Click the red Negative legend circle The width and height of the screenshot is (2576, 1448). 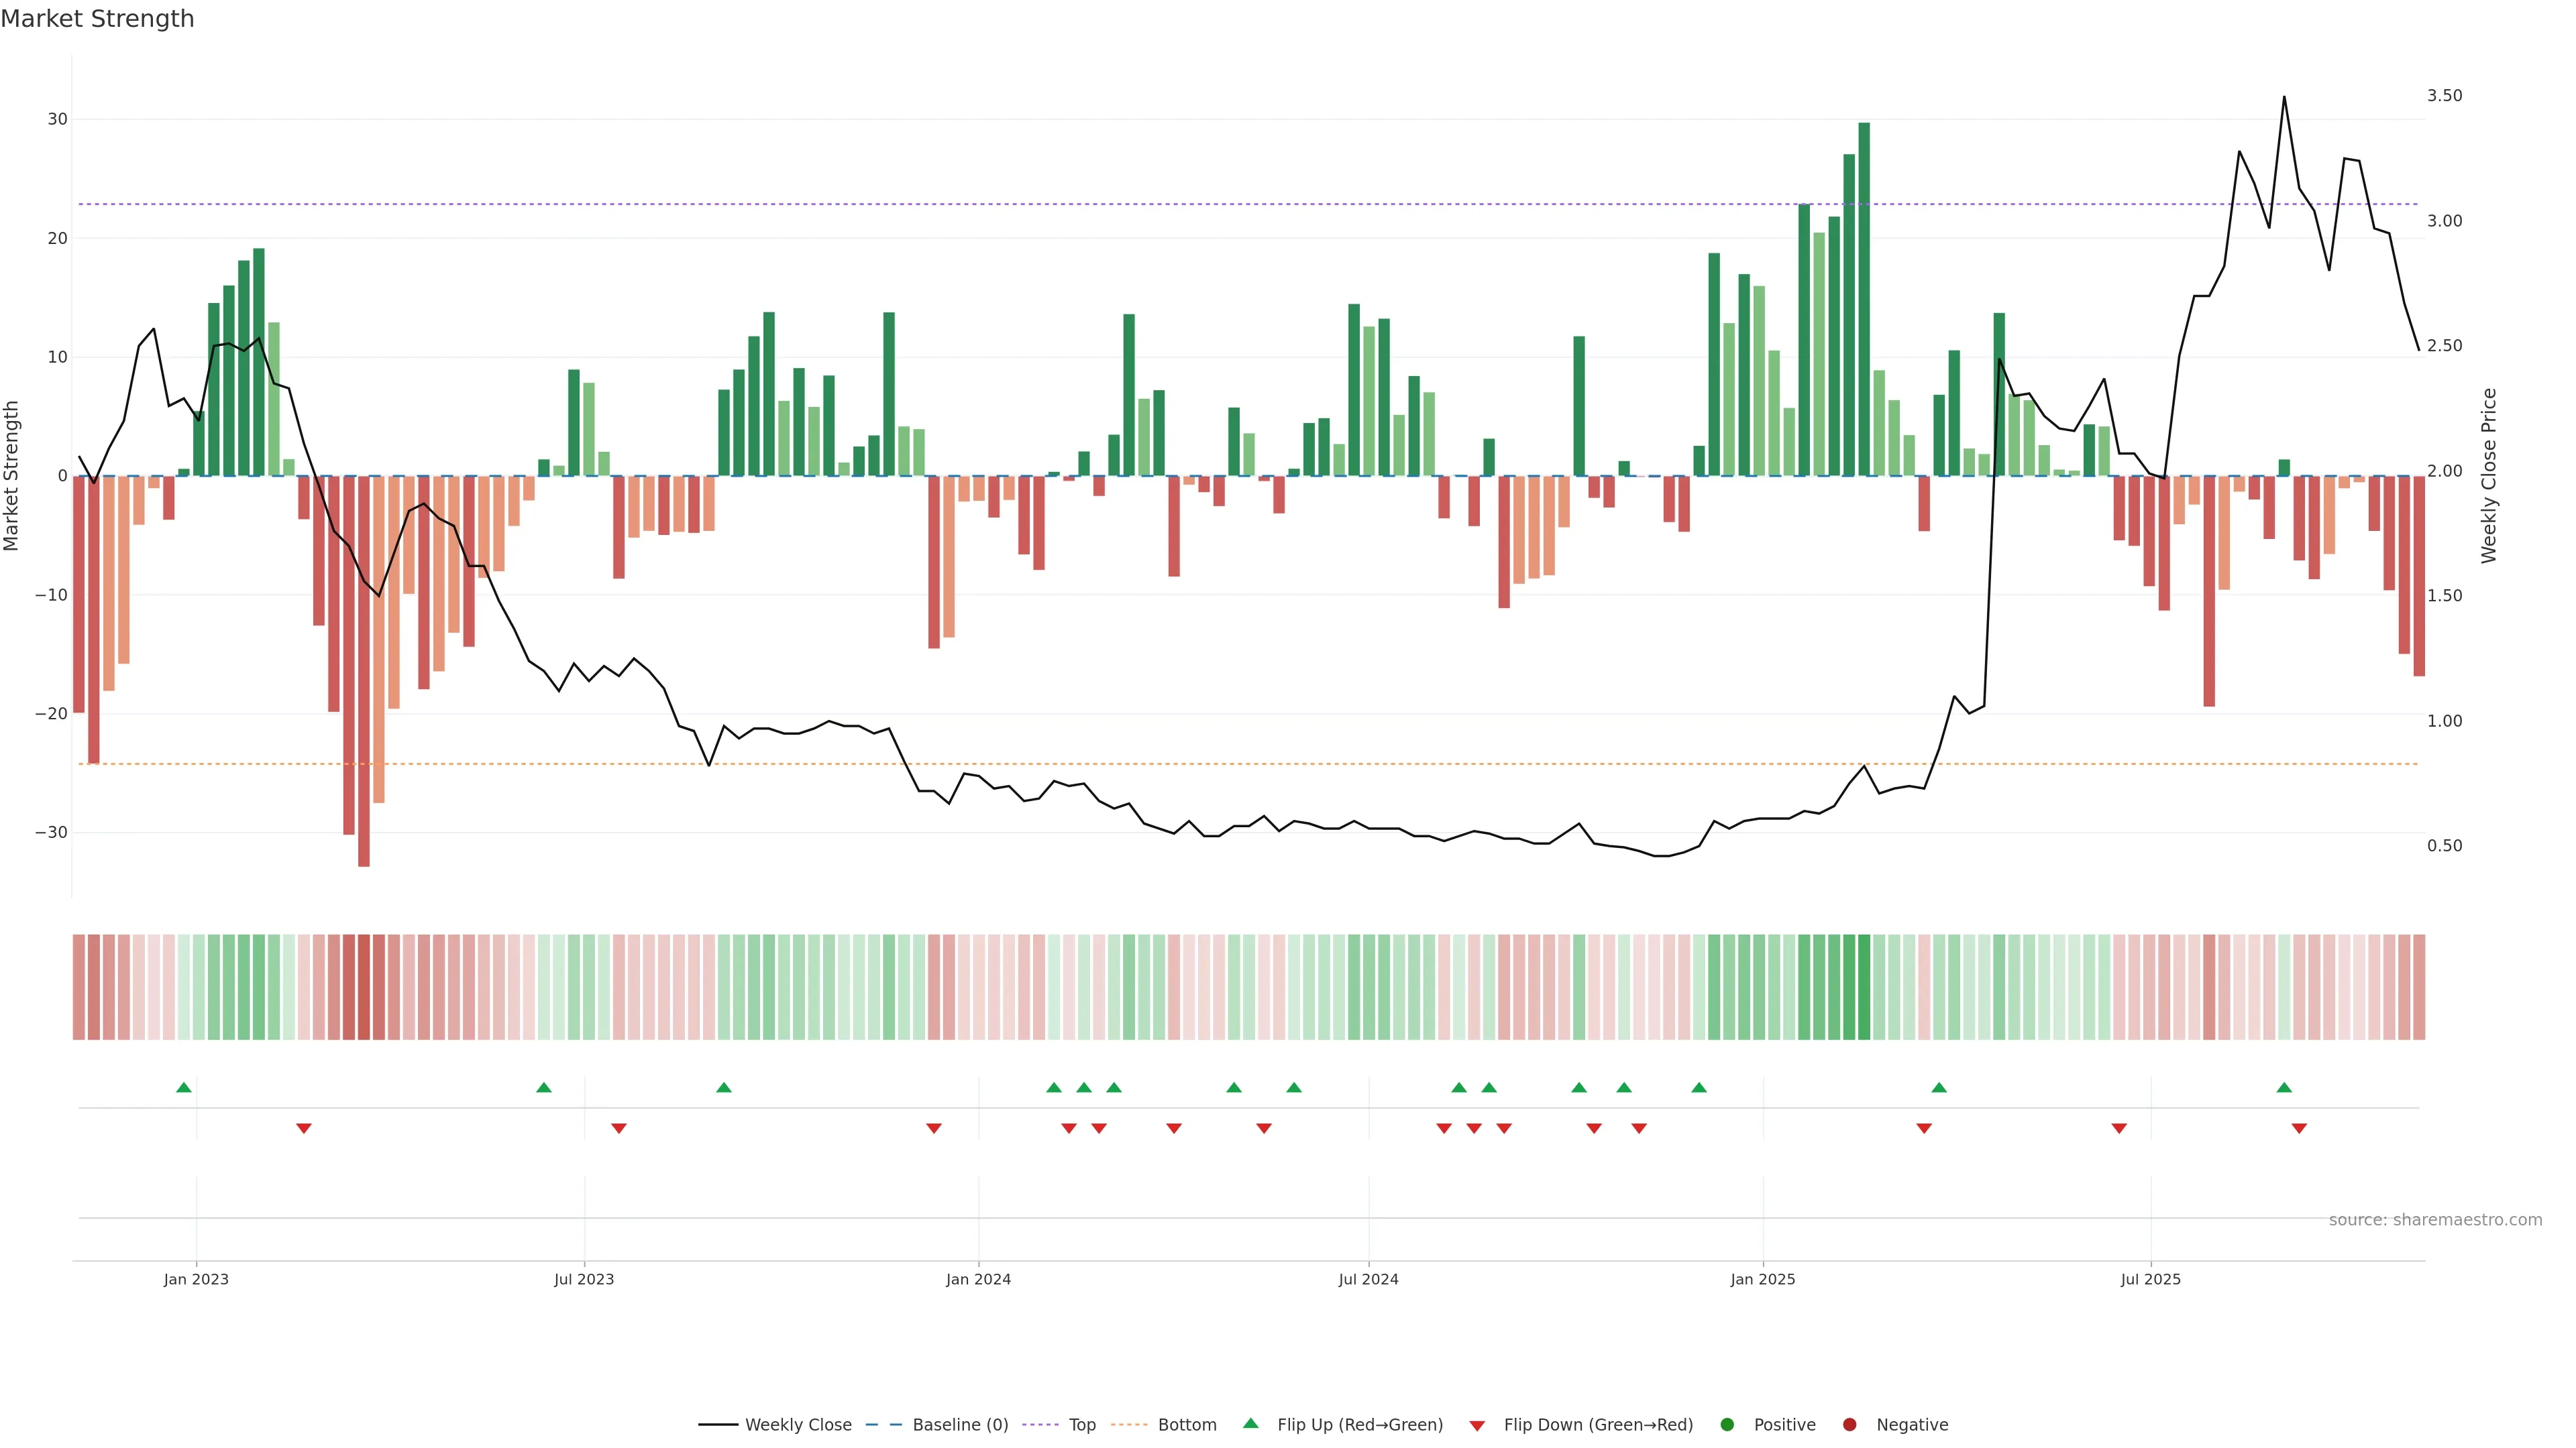(x=1849, y=1425)
